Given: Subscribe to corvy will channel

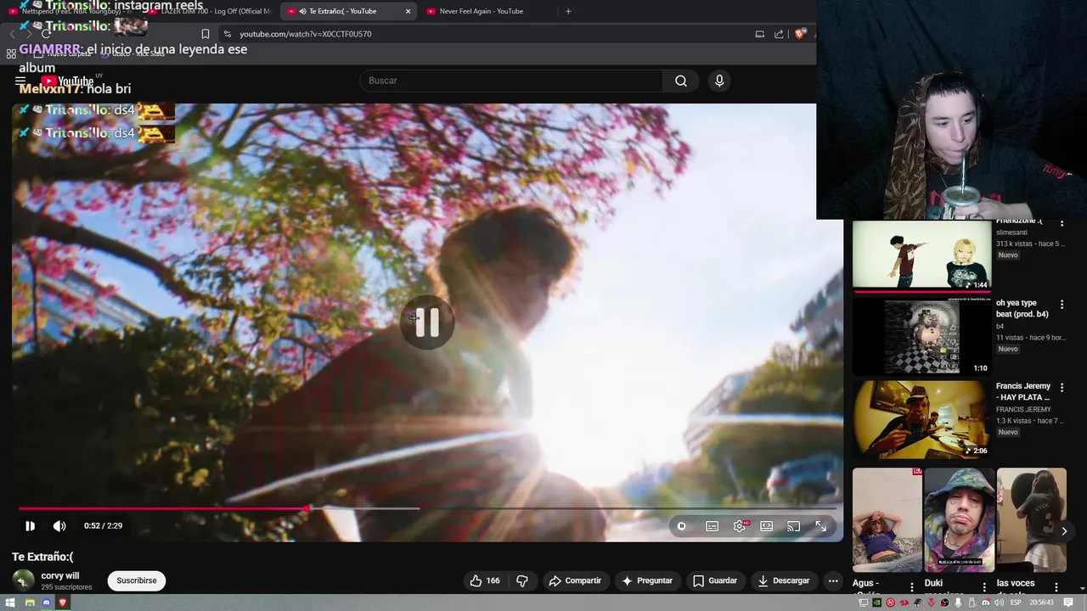Looking at the screenshot, I should tap(137, 580).
